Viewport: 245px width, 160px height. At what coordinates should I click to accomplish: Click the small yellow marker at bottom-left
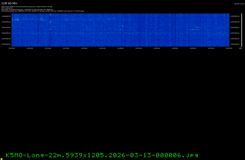point(1,158)
